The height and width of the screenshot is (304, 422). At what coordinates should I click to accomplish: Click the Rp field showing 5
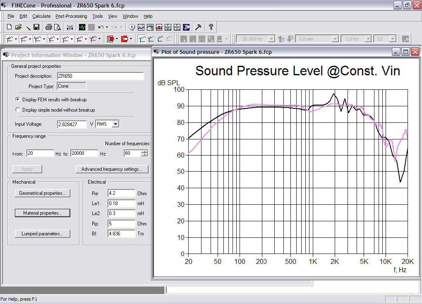121,224
